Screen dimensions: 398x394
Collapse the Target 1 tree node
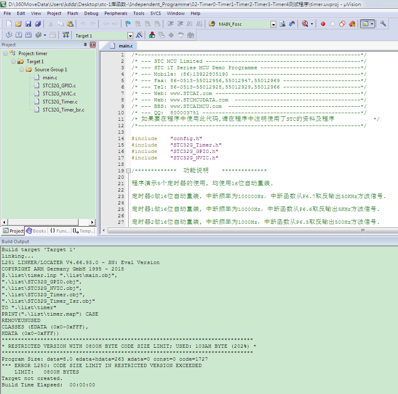click(13, 62)
